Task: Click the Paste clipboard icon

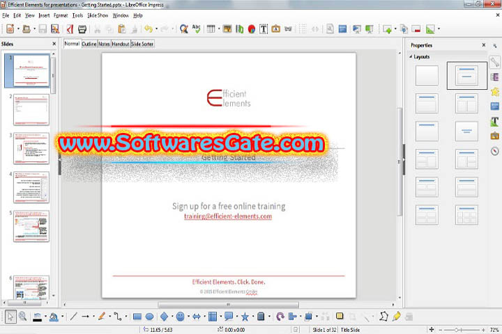Action: tap(121, 29)
